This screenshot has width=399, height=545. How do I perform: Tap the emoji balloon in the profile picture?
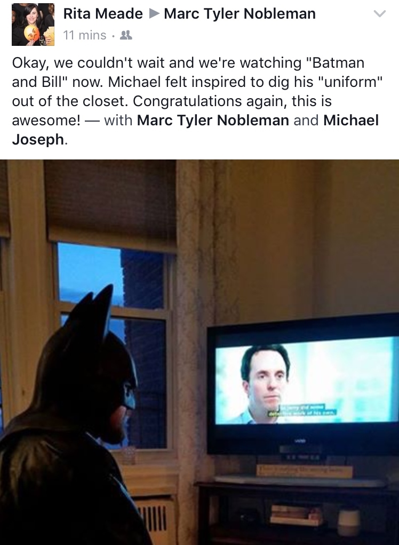31,34
